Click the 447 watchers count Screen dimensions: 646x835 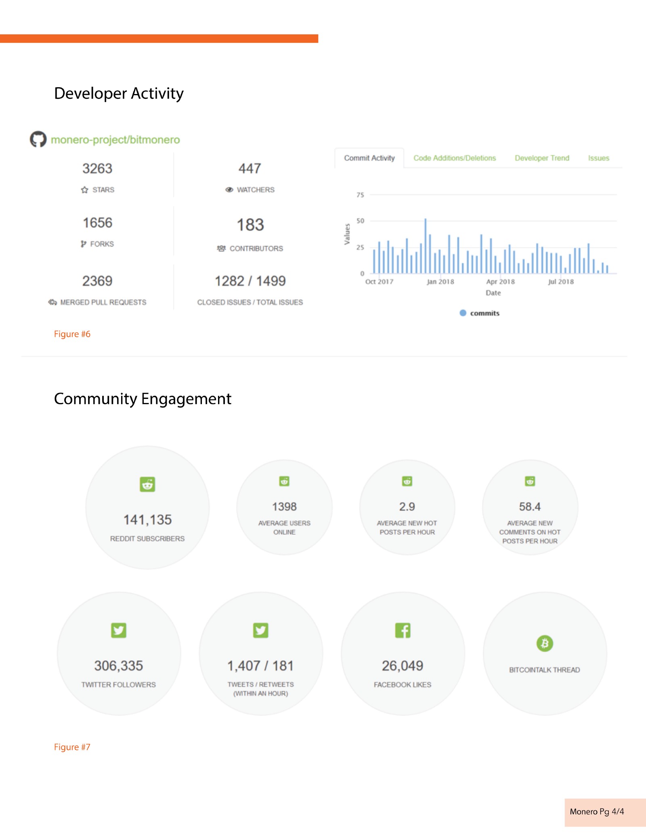250,168
